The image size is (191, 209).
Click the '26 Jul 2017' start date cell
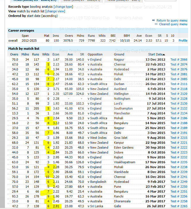156,206
